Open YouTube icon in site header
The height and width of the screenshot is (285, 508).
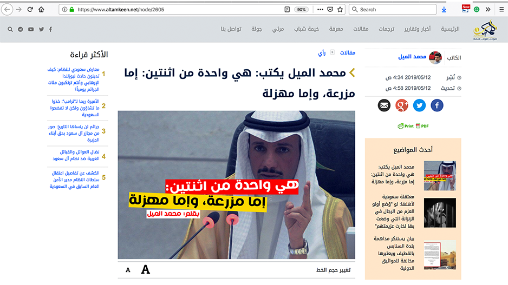click(31, 29)
